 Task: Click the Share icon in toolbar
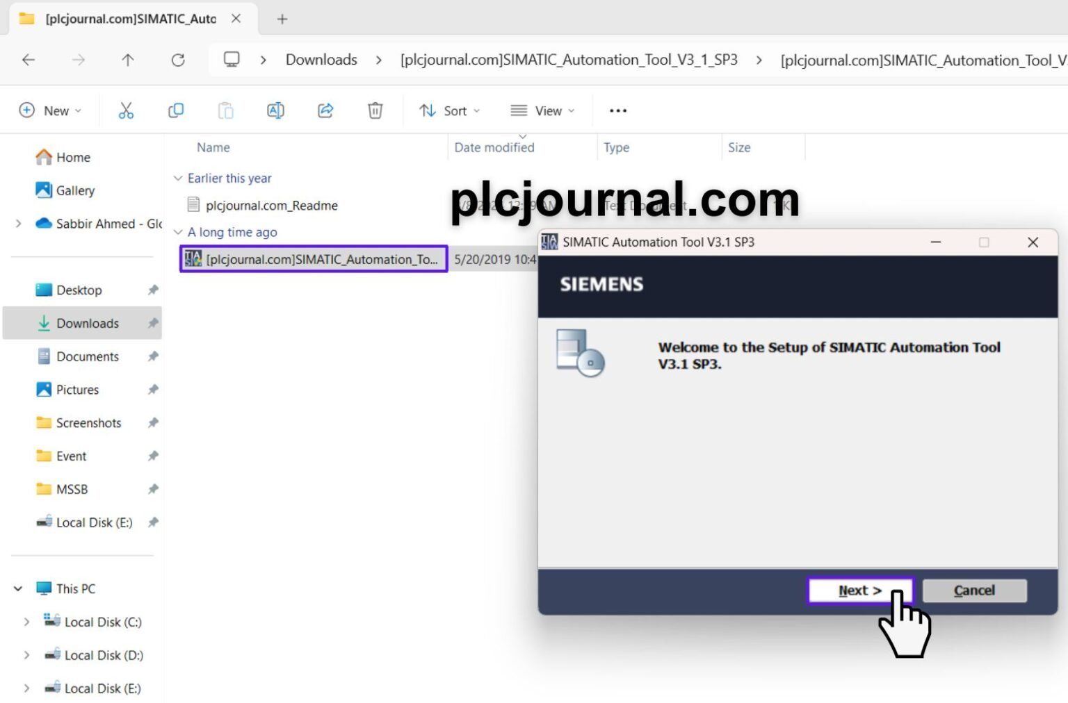[325, 110]
